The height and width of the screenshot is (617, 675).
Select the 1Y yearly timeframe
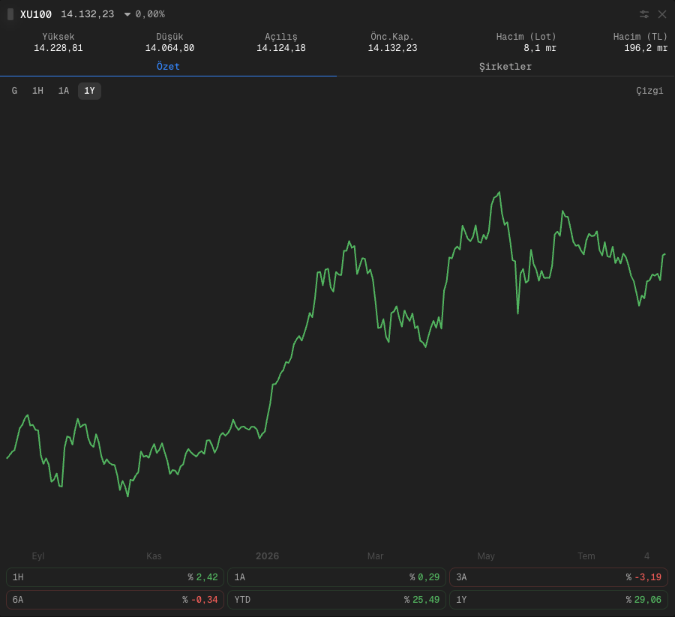pyautogui.click(x=89, y=91)
